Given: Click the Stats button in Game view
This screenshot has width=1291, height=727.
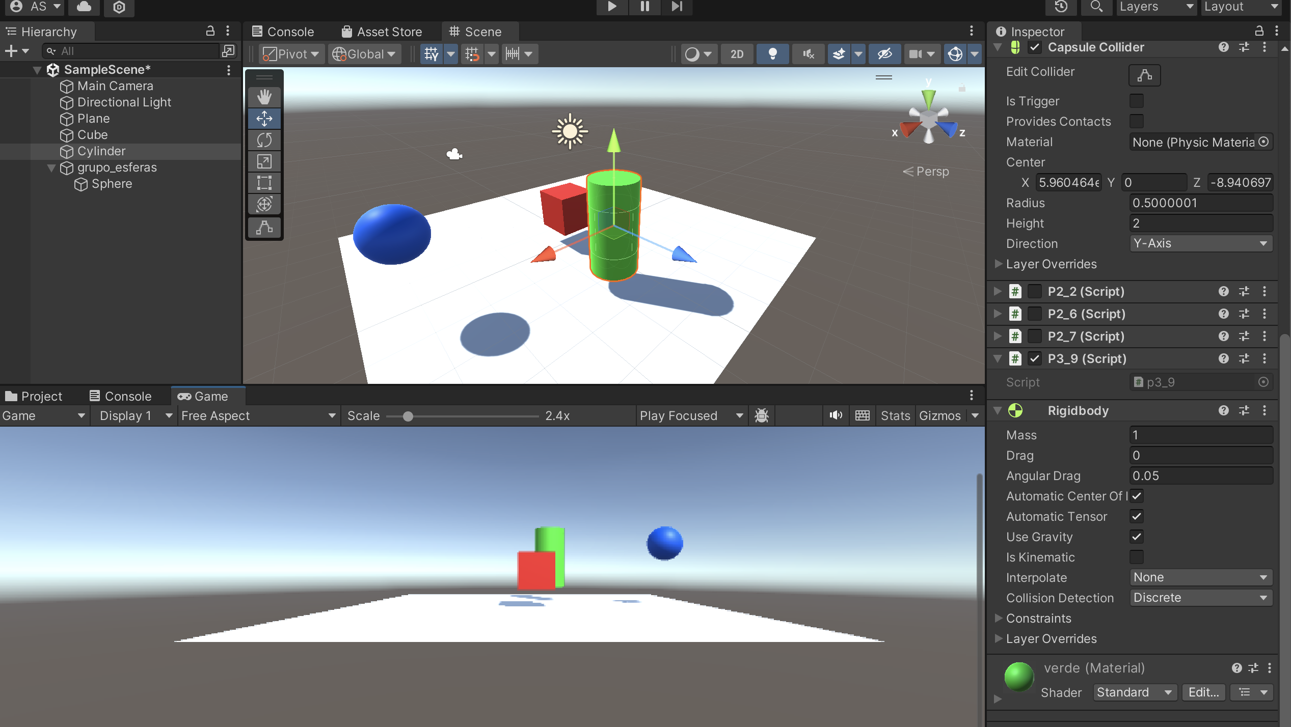Looking at the screenshot, I should (x=895, y=415).
